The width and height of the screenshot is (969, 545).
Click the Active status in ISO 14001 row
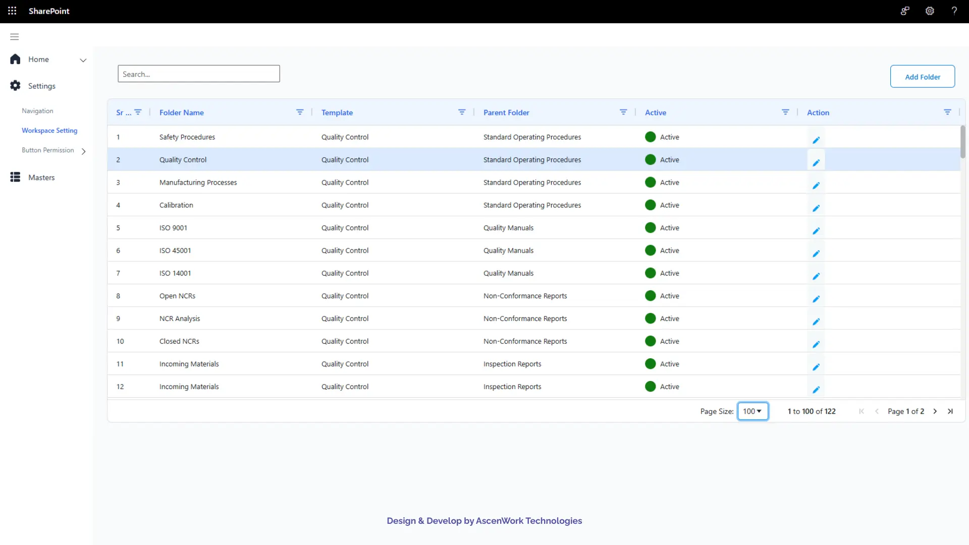(x=662, y=274)
